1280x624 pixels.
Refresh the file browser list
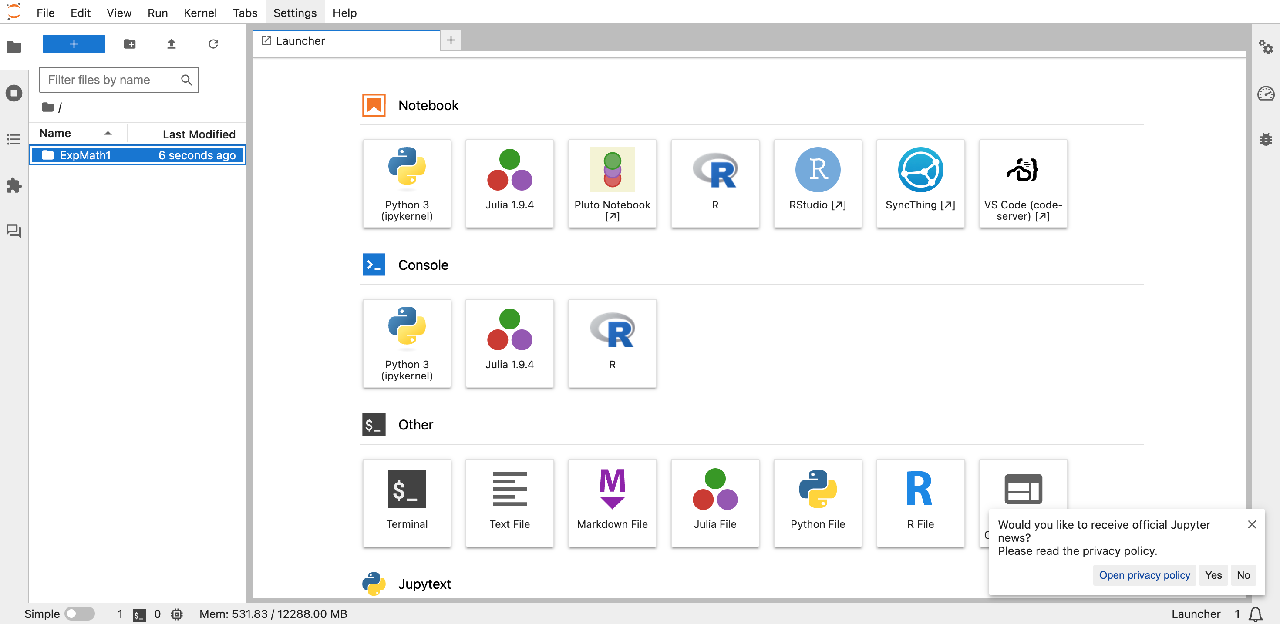coord(213,44)
